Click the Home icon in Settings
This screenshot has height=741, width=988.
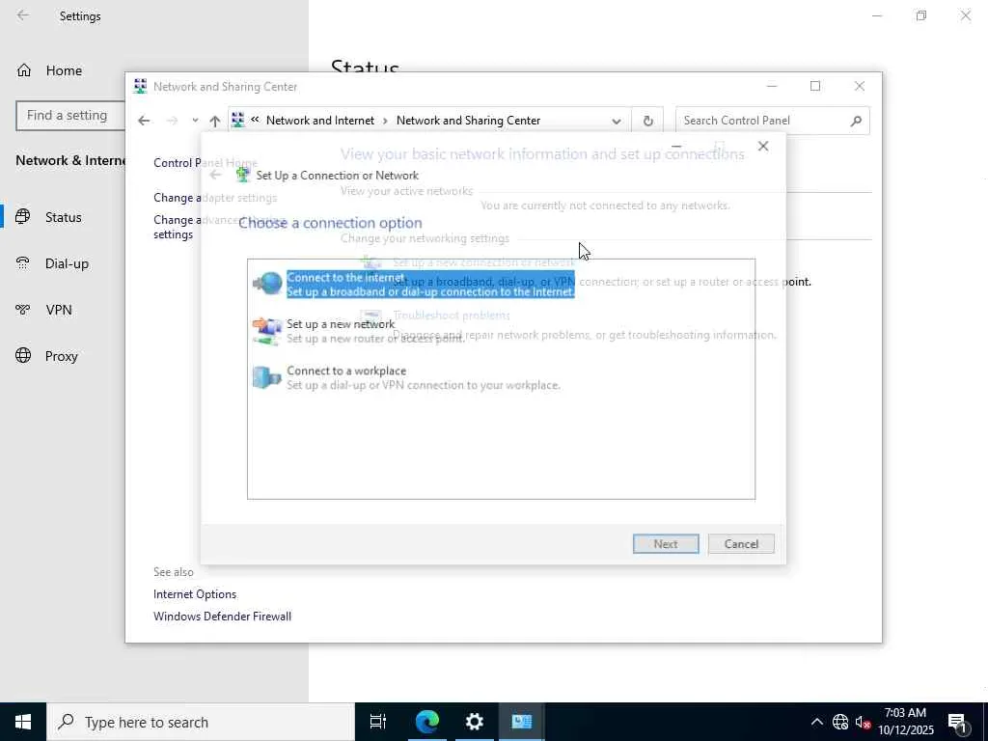point(24,70)
